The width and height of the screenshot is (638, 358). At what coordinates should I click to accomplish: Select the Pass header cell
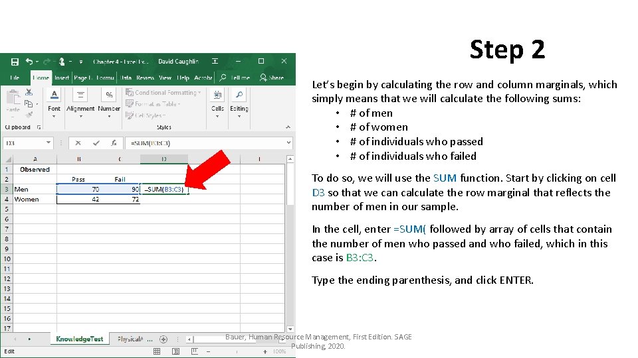pos(78,180)
